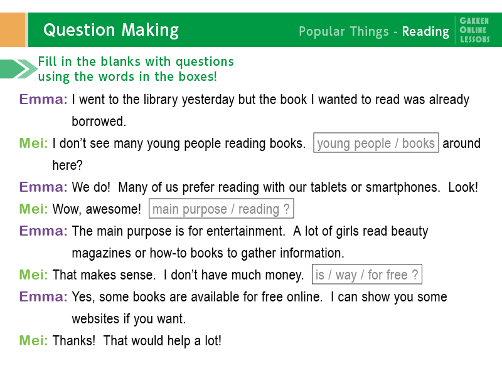Click Mei's 'Wow, awesome!' text

pyautogui.click(x=97, y=209)
